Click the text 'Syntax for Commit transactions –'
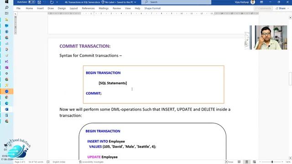This screenshot has width=292, height=164. click(90, 56)
